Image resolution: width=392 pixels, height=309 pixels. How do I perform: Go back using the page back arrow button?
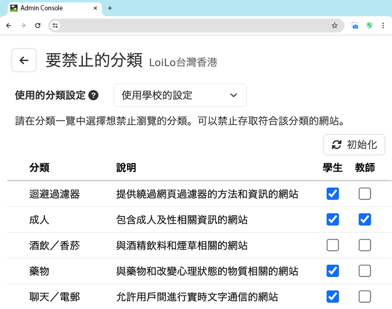coord(24,60)
